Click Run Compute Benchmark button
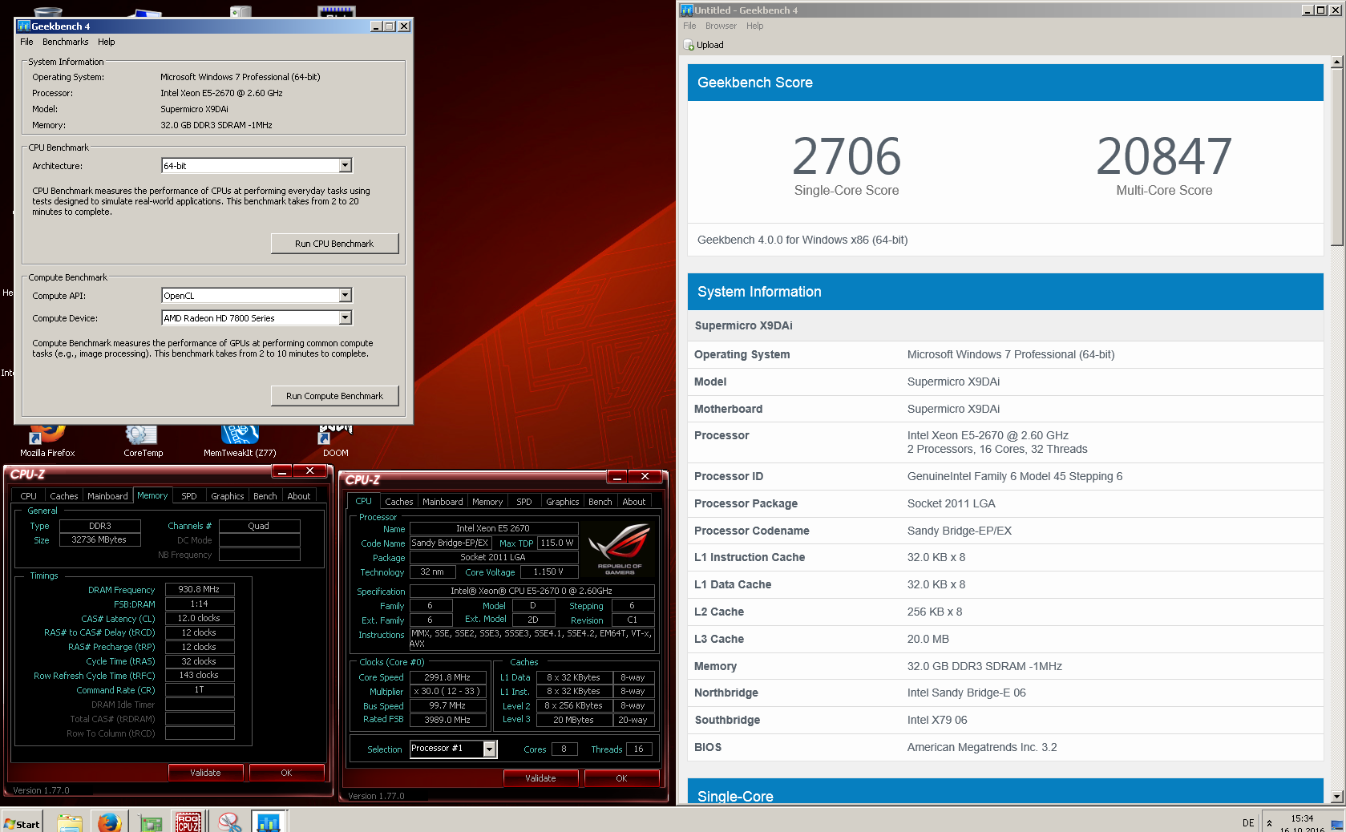 pyautogui.click(x=334, y=396)
